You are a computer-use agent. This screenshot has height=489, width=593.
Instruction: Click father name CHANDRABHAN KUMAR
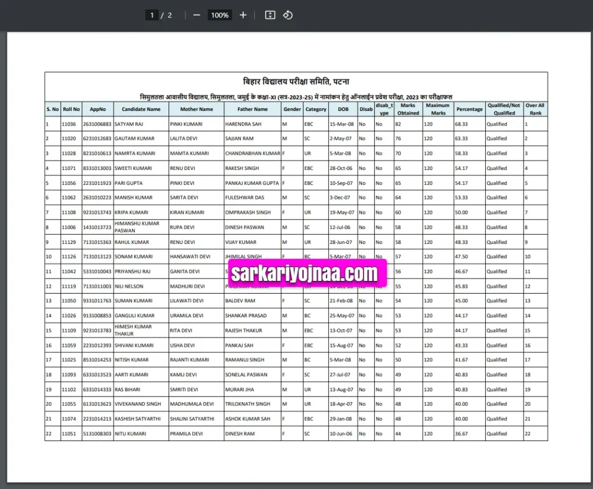click(252, 153)
